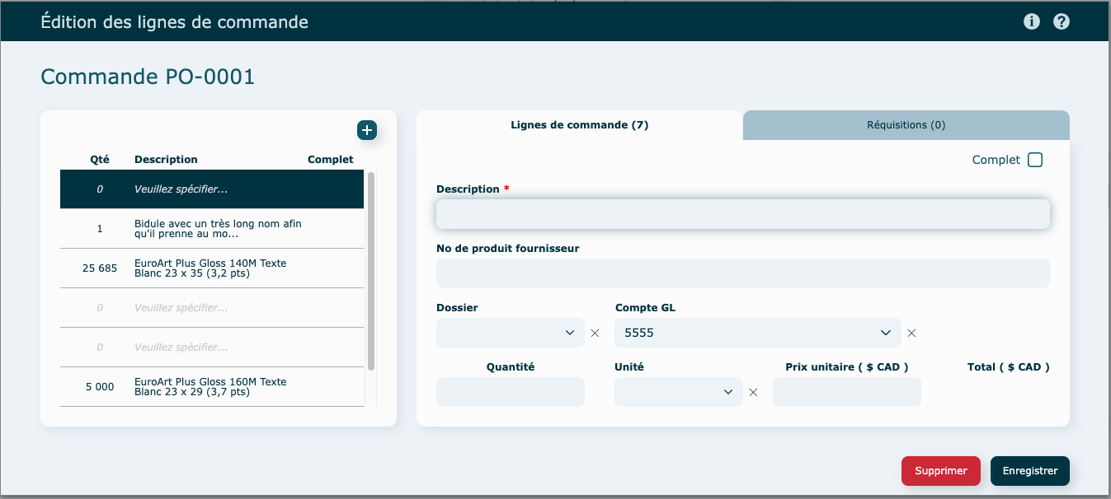Click the Quantité input field

coord(510,392)
